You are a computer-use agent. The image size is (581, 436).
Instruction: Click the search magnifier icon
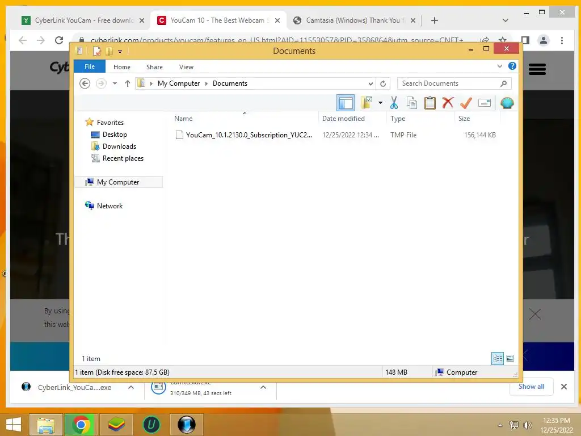[x=503, y=83]
